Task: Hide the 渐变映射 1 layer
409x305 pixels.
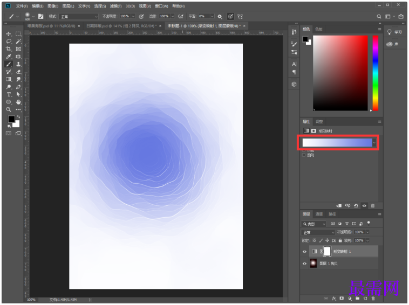Action: click(304, 252)
